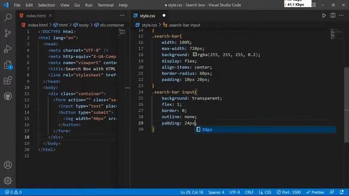Image resolution: width=349 pixels, height=196 pixels.
Task: Open the Selection menu
Action: coord(46,5)
